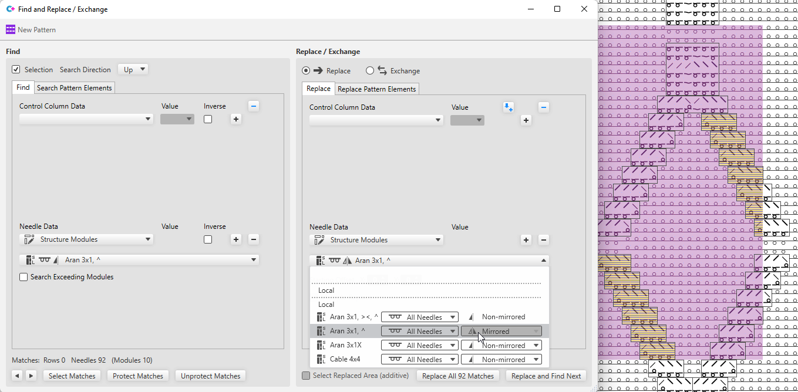Enable Search Exceeding Modules checkbox
The width and height of the screenshot is (798, 392).
23,277
